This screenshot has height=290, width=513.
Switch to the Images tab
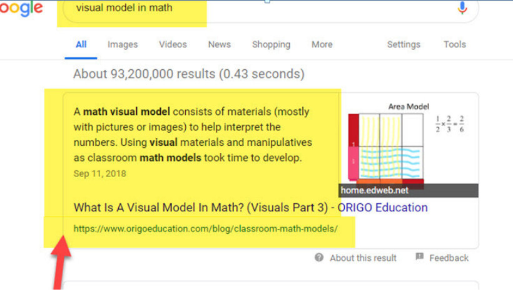[x=123, y=44]
